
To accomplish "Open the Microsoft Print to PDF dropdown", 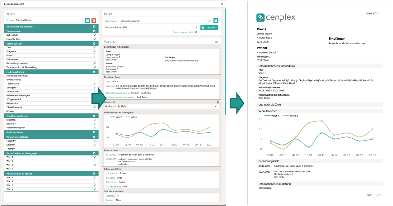I will [x=196, y=27].
